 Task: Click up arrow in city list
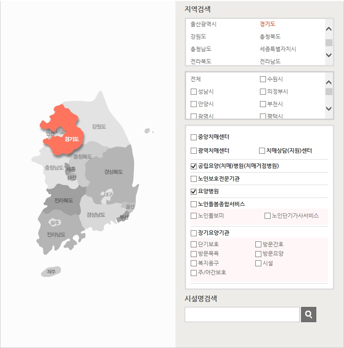point(329,82)
